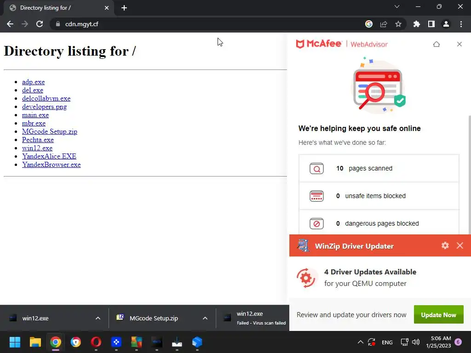Go to McAfee WebAdvisor home icon
Viewport: 471px width, 353px height.
(x=437, y=44)
